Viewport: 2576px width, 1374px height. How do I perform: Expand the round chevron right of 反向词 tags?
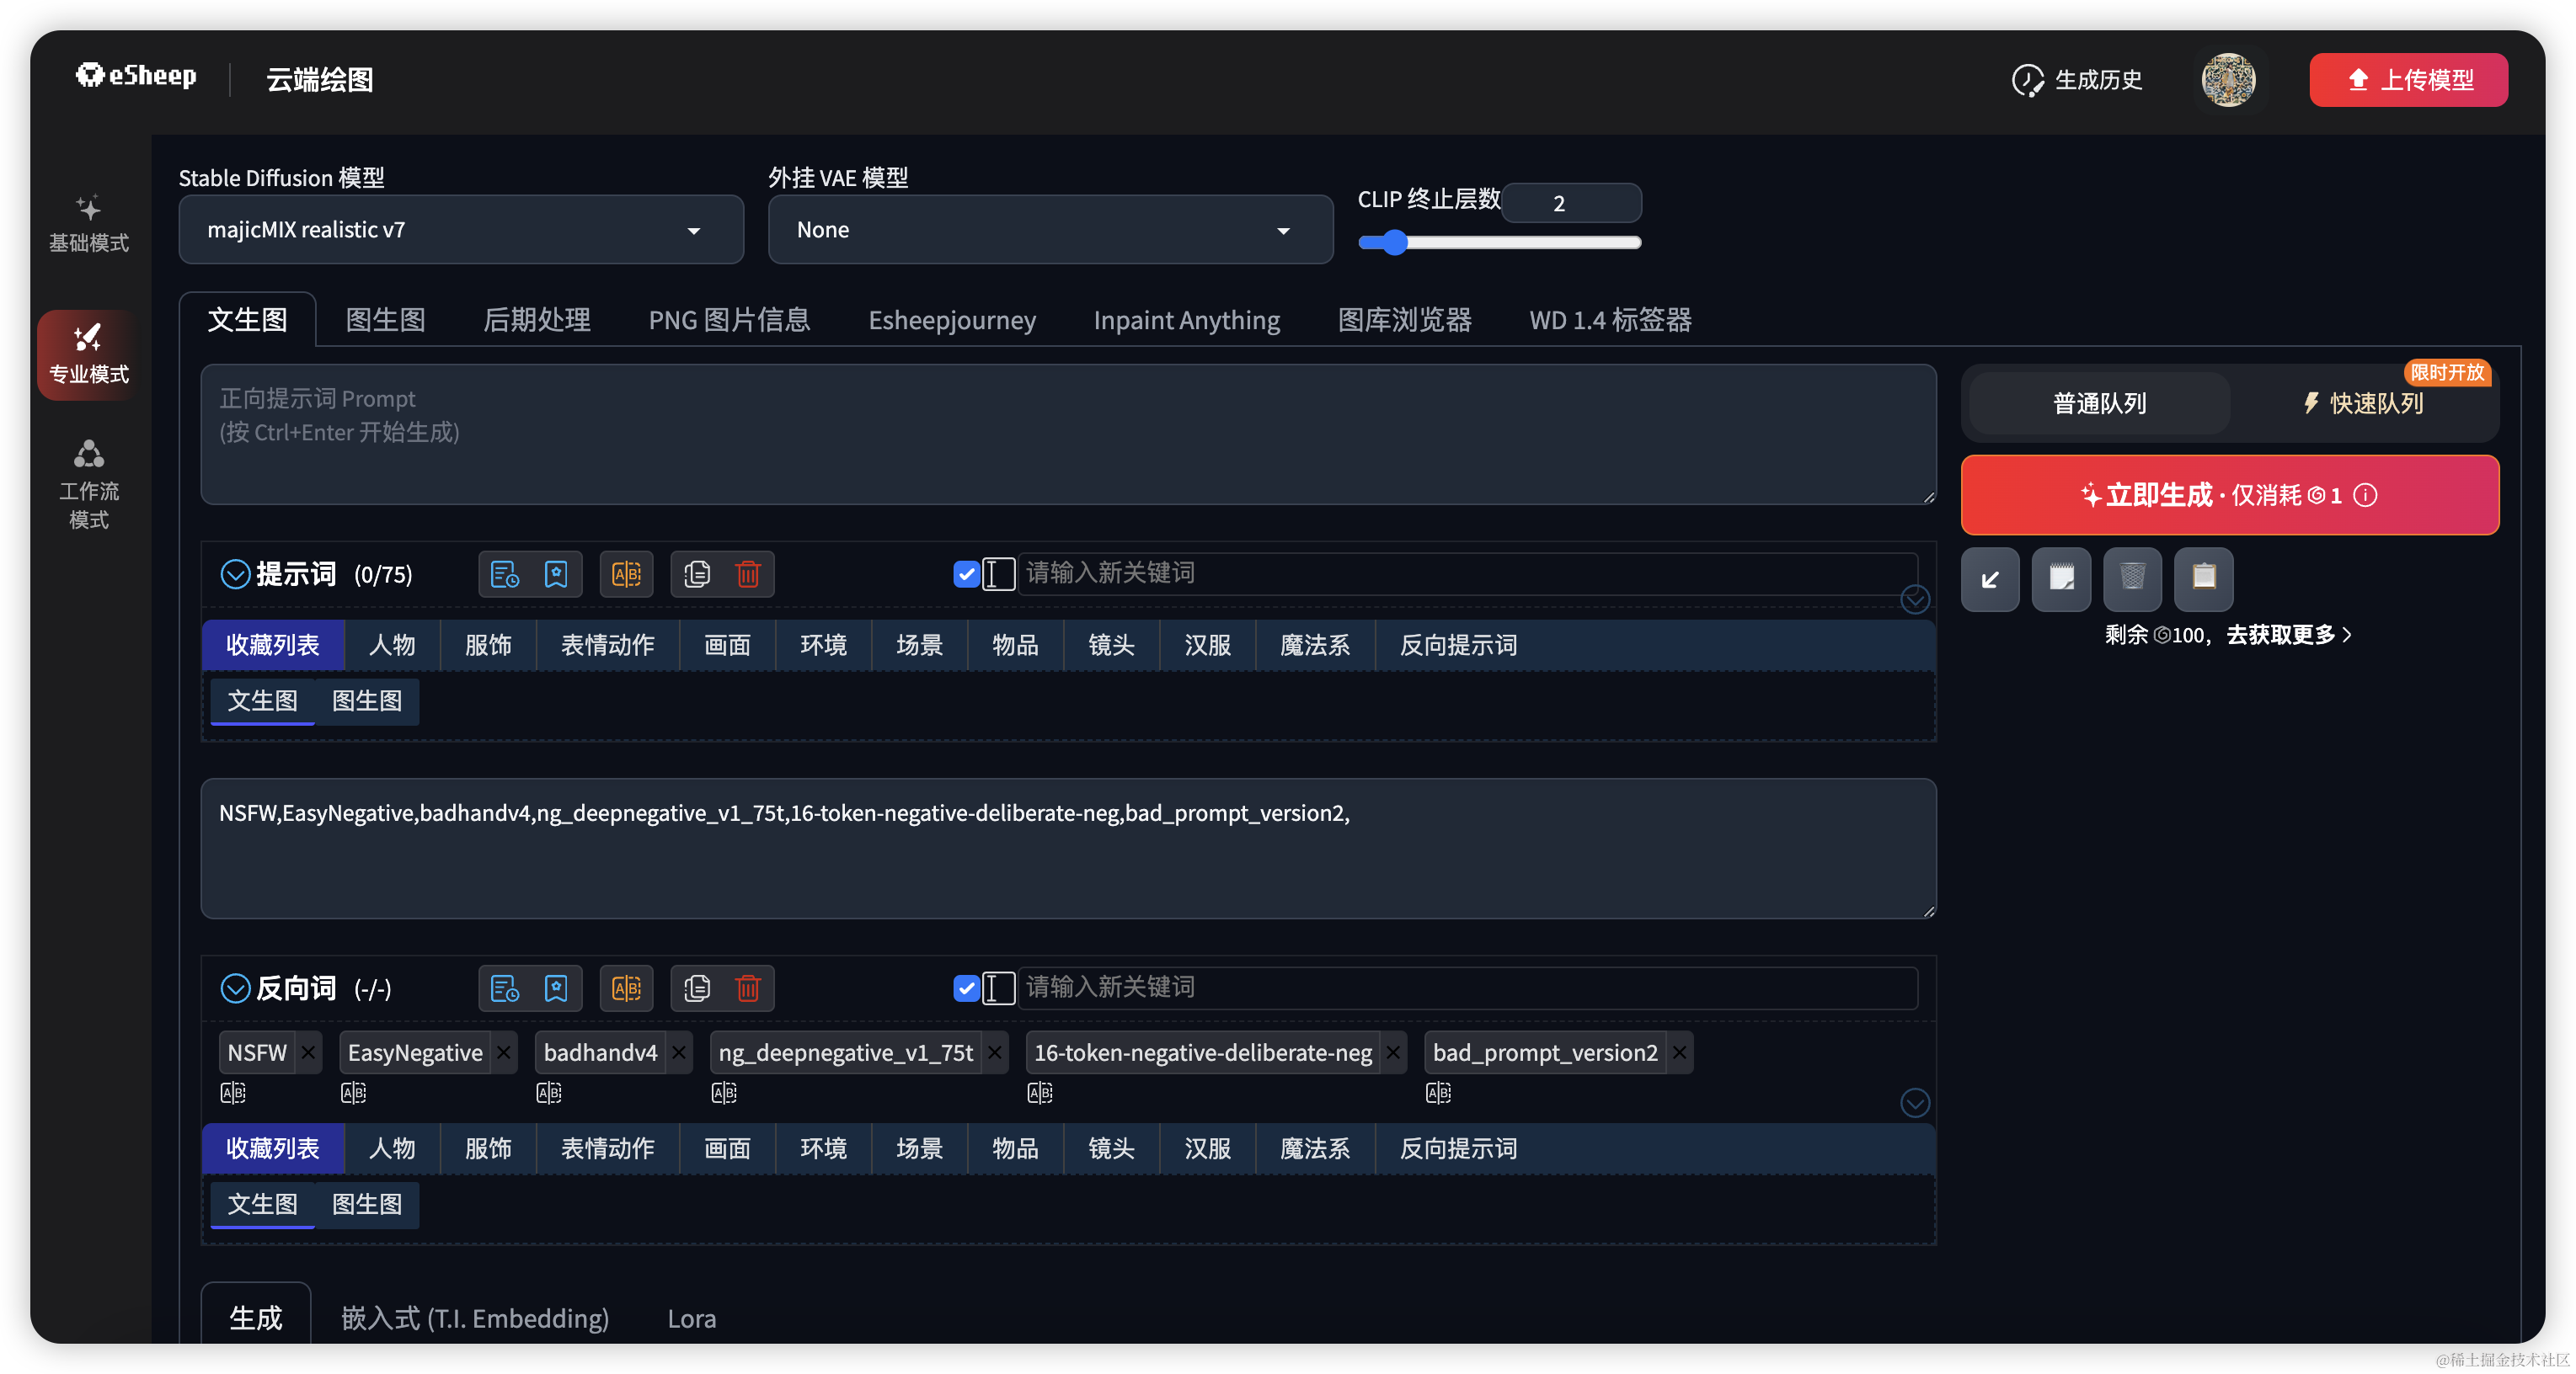1914,1103
